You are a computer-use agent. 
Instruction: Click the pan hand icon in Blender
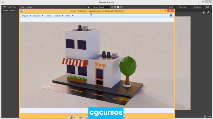(203, 13)
